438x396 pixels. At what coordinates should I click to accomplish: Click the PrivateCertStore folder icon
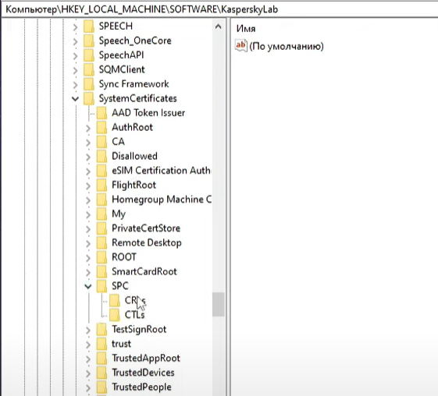coord(101,228)
